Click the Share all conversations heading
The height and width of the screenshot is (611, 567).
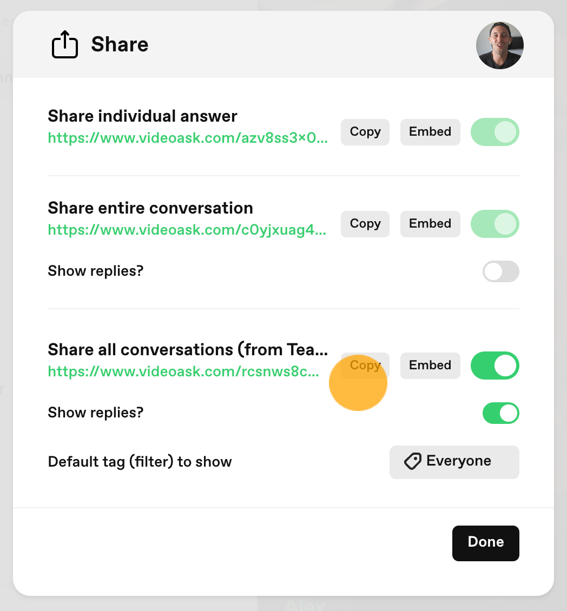pos(188,349)
